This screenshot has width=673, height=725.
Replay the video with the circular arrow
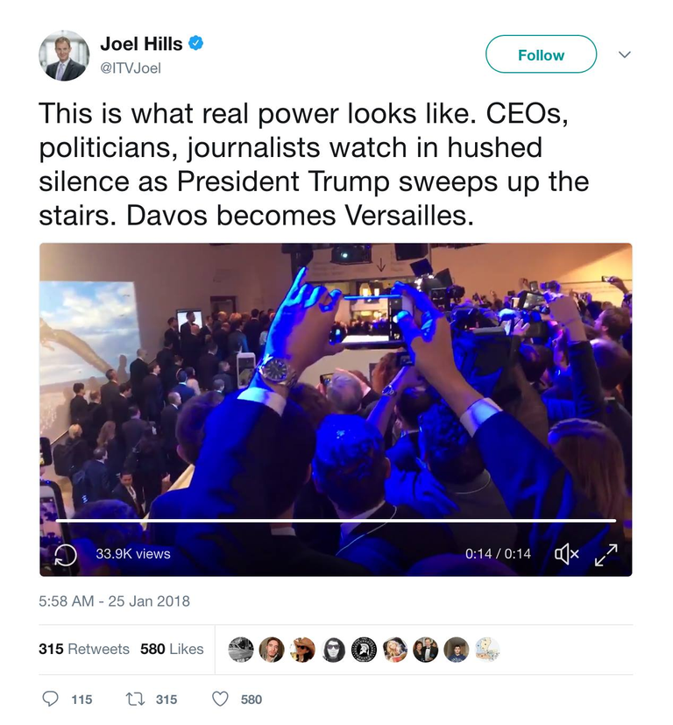point(65,554)
